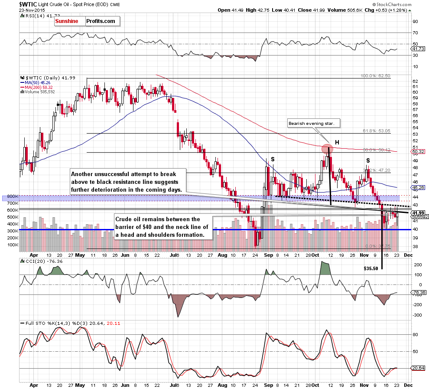
Task: Click the red circle marking evening star
Action: tap(327, 149)
